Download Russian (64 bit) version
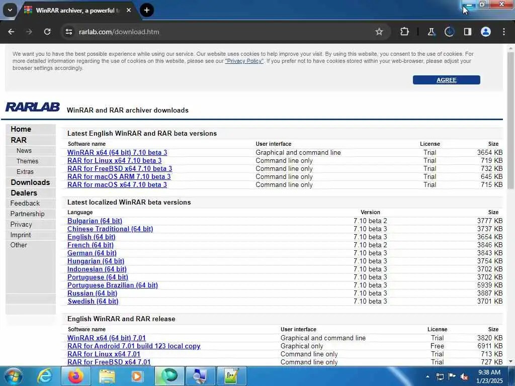The width and height of the screenshot is (515, 386). coord(93,293)
